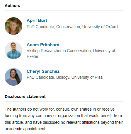Open April Burt's author profile link
131x134 pixels.
(37, 20)
